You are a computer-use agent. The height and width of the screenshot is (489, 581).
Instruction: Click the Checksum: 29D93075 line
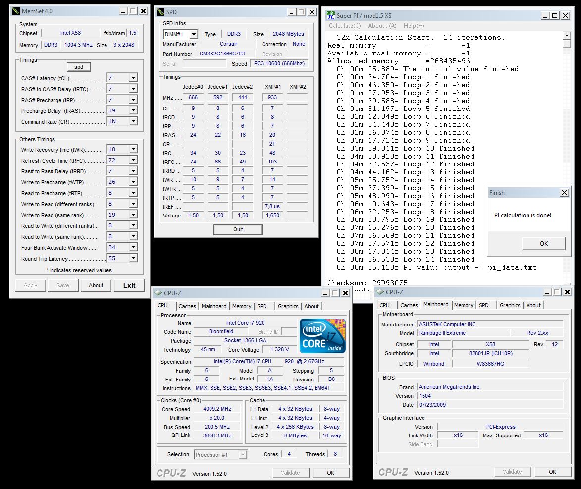tap(367, 283)
